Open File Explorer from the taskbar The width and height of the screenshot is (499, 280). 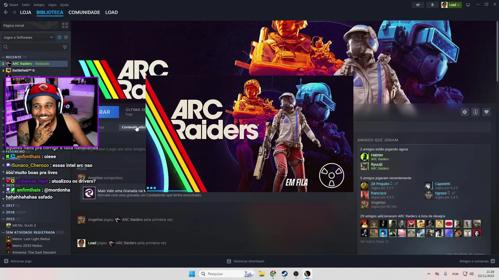pos(261,274)
